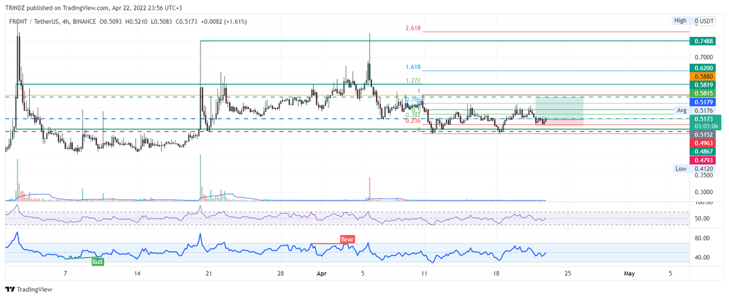Click the pink 0.4793 price label
Viewport: 729px width, 298px height.
(x=702, y=159)
